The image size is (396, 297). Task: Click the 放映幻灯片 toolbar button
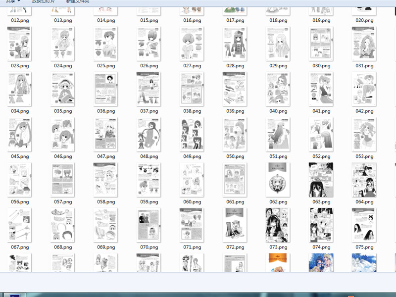[x=43, y=1]
